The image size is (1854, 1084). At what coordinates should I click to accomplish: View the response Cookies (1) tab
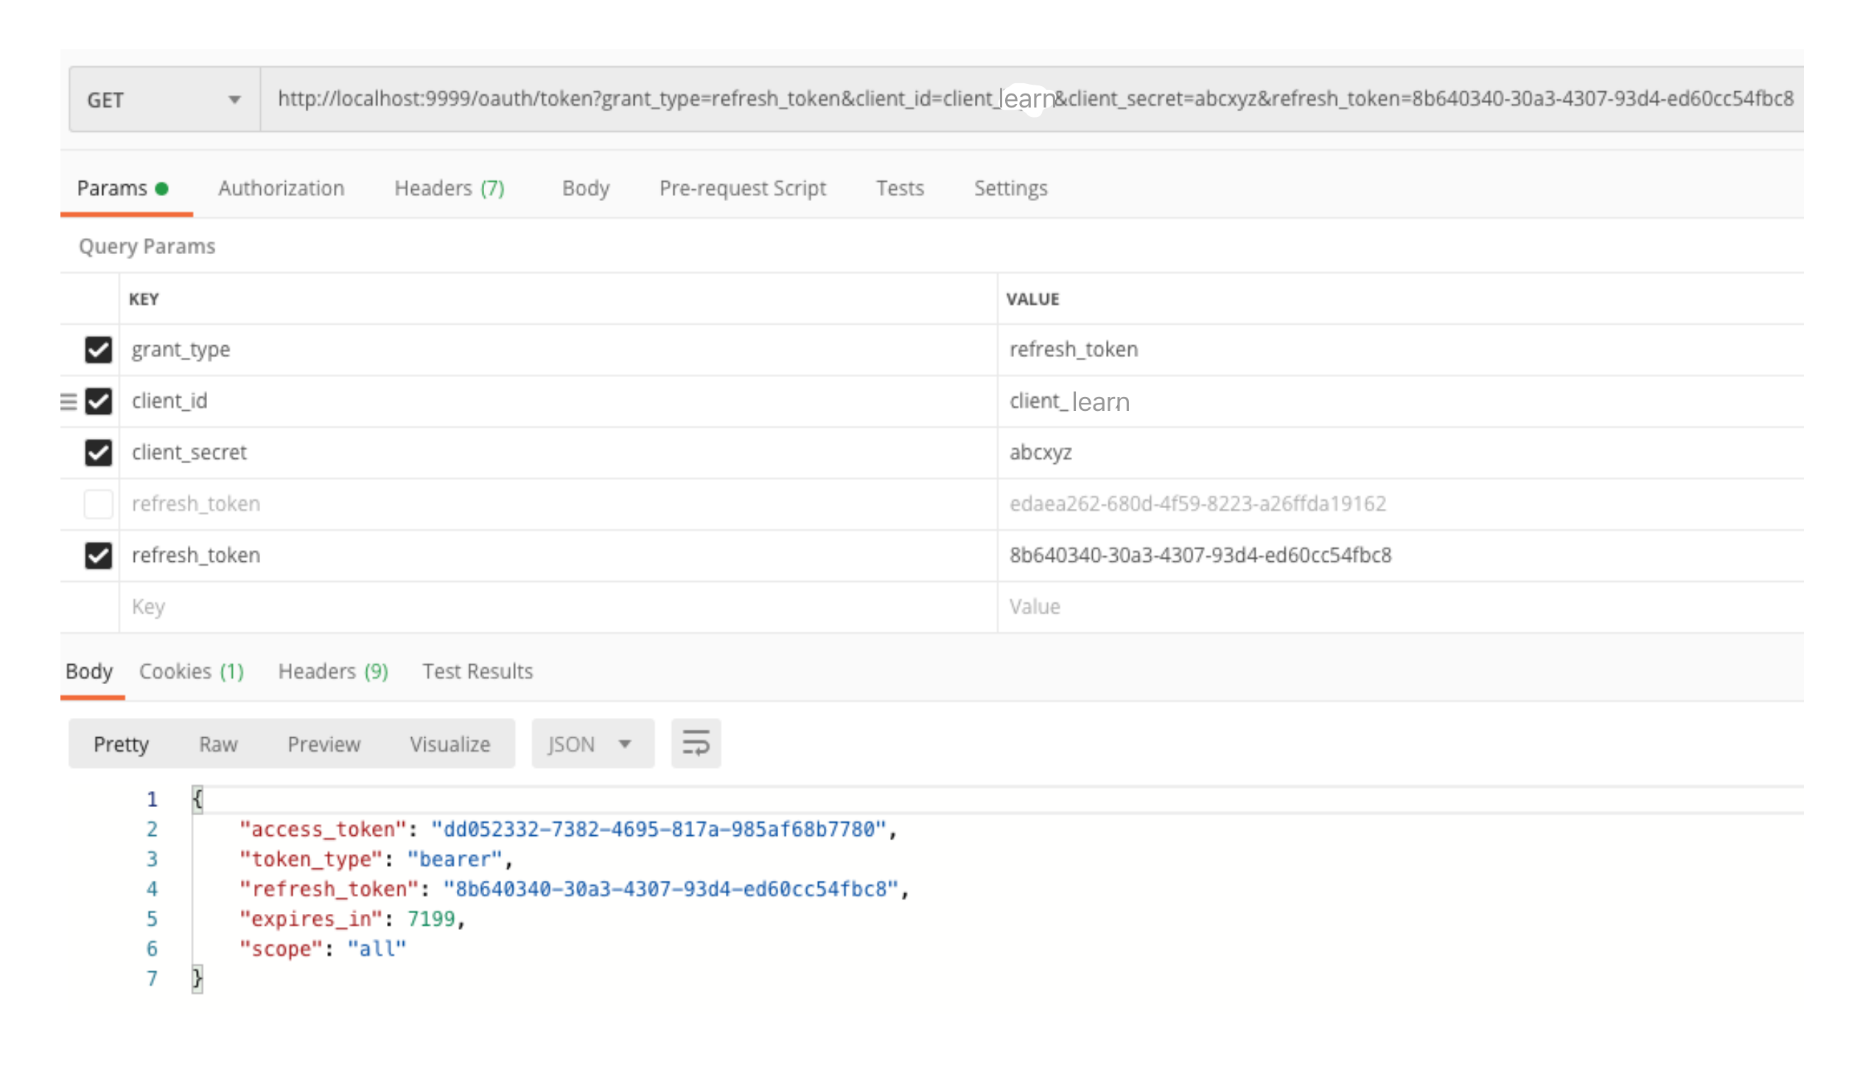tap(191, 671)
